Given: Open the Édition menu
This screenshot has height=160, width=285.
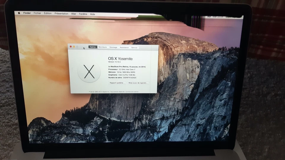Looking at the screenshot, I should (x=47, y=13).
